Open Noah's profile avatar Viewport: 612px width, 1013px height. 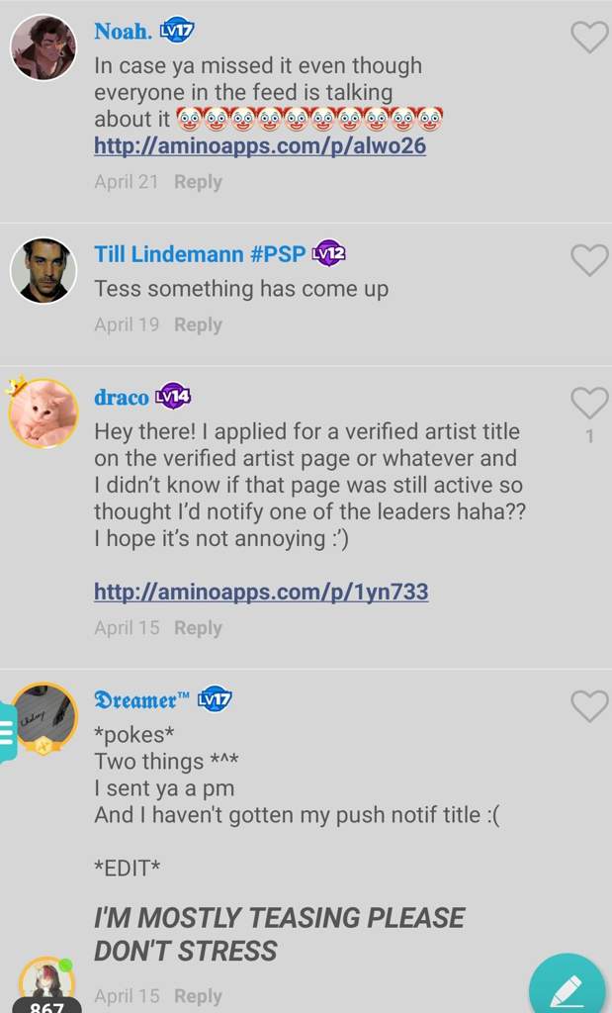click(44, 47)
